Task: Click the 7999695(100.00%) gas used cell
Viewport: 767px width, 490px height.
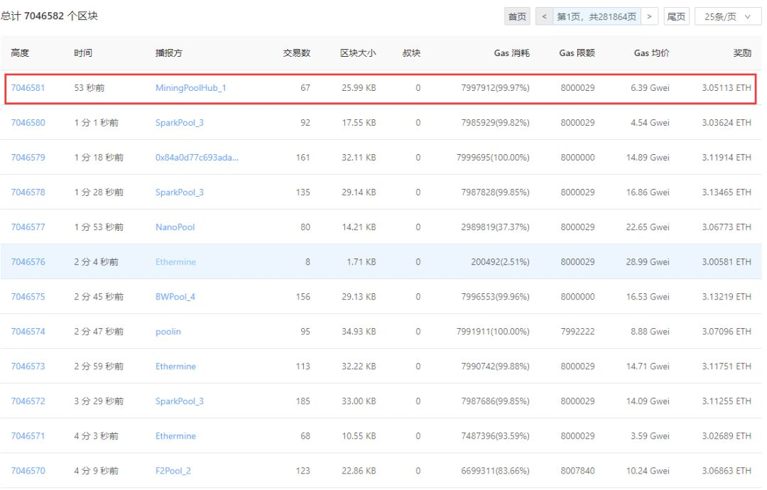Action: coord(493,158)
